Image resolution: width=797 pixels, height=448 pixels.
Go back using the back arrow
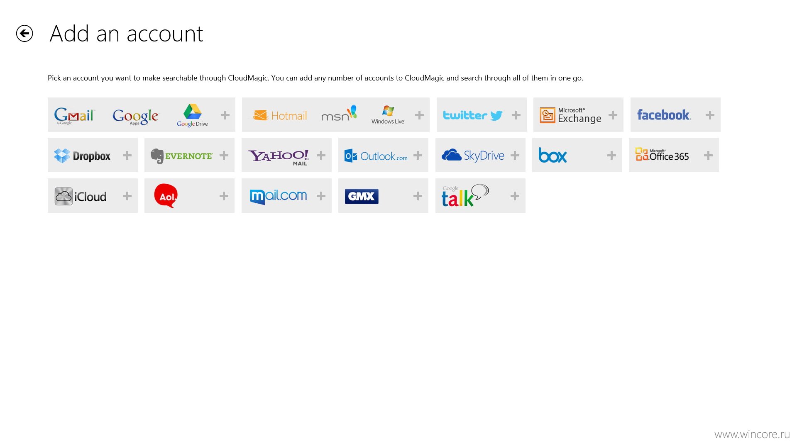pos(24,34)
